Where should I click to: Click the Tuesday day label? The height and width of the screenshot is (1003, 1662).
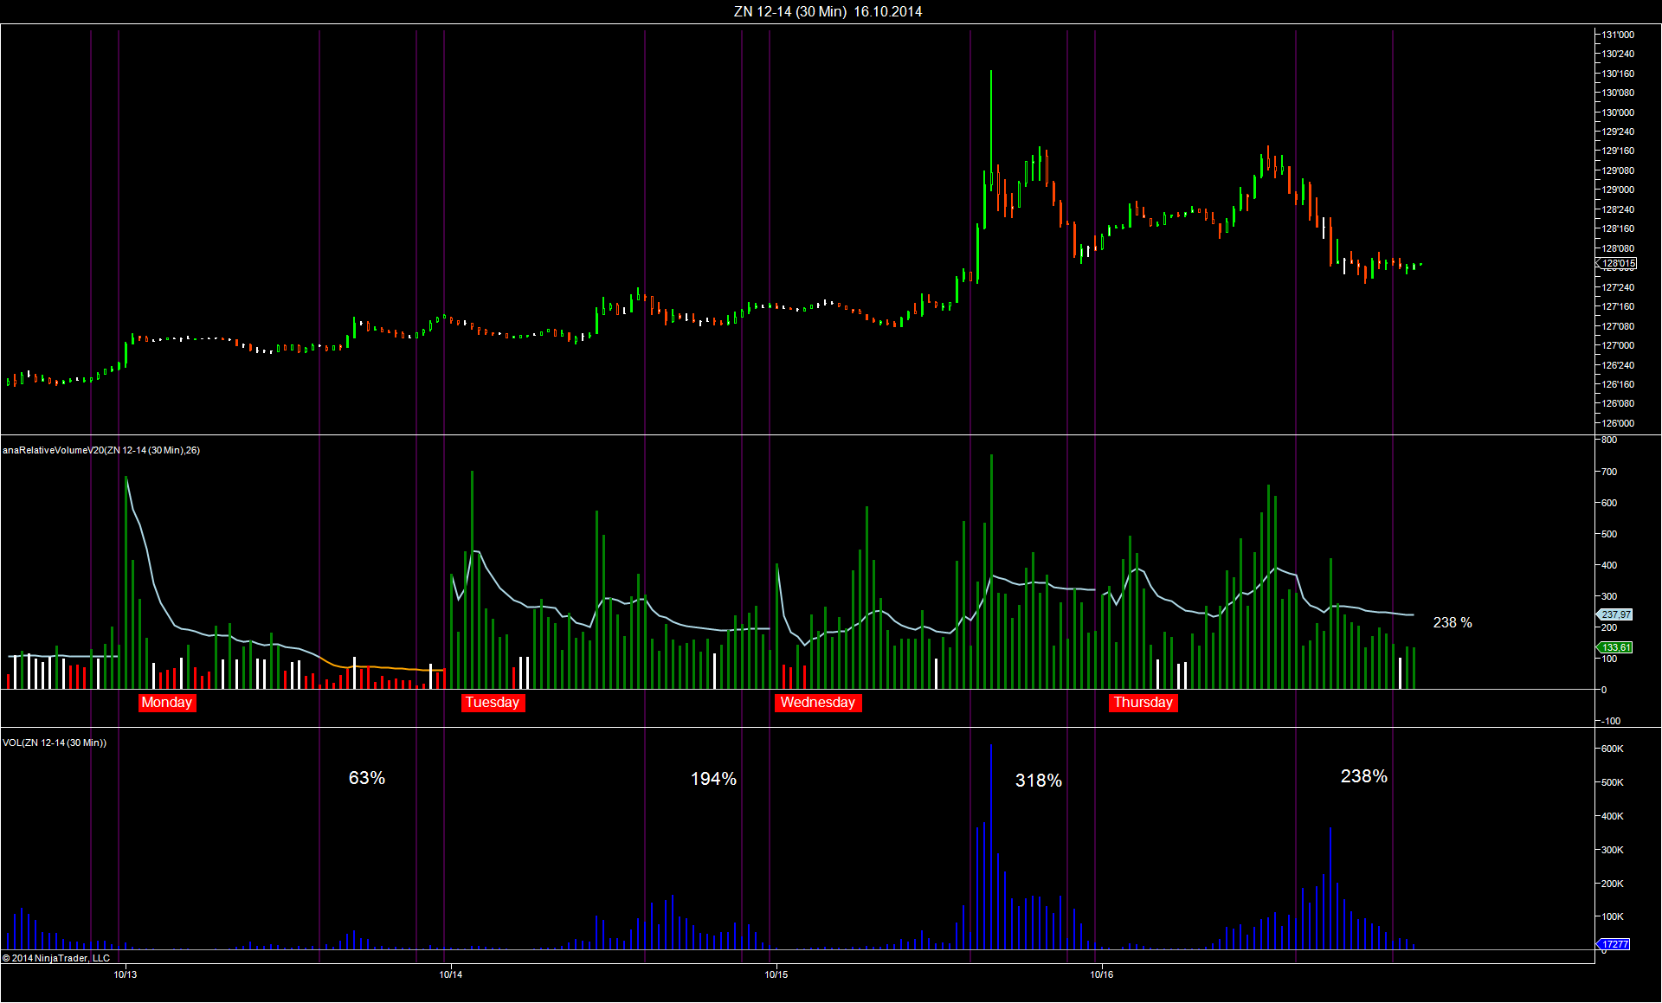(x=493, y=703)
